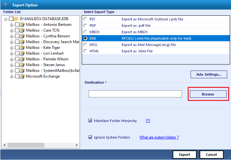The height and width of the screenshot is (160, 231).
Task: Click the Care TCN mailbox folder icon
Action: [x=22, y=30]
